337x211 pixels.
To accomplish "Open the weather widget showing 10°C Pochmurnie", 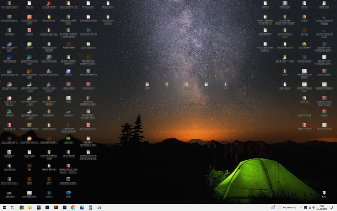I will click(283, 207).
